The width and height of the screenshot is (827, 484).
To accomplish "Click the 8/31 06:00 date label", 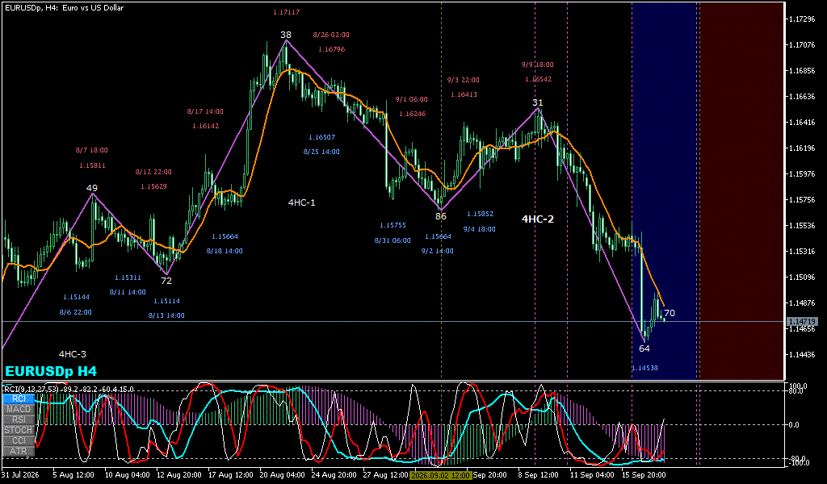I will (393, 240).
